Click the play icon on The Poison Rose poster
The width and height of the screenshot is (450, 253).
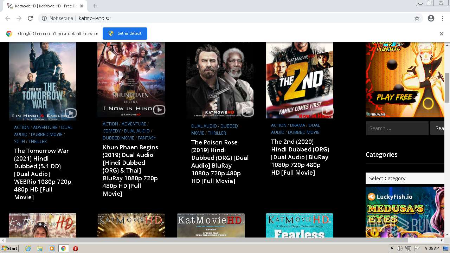[x=248, y=112]
